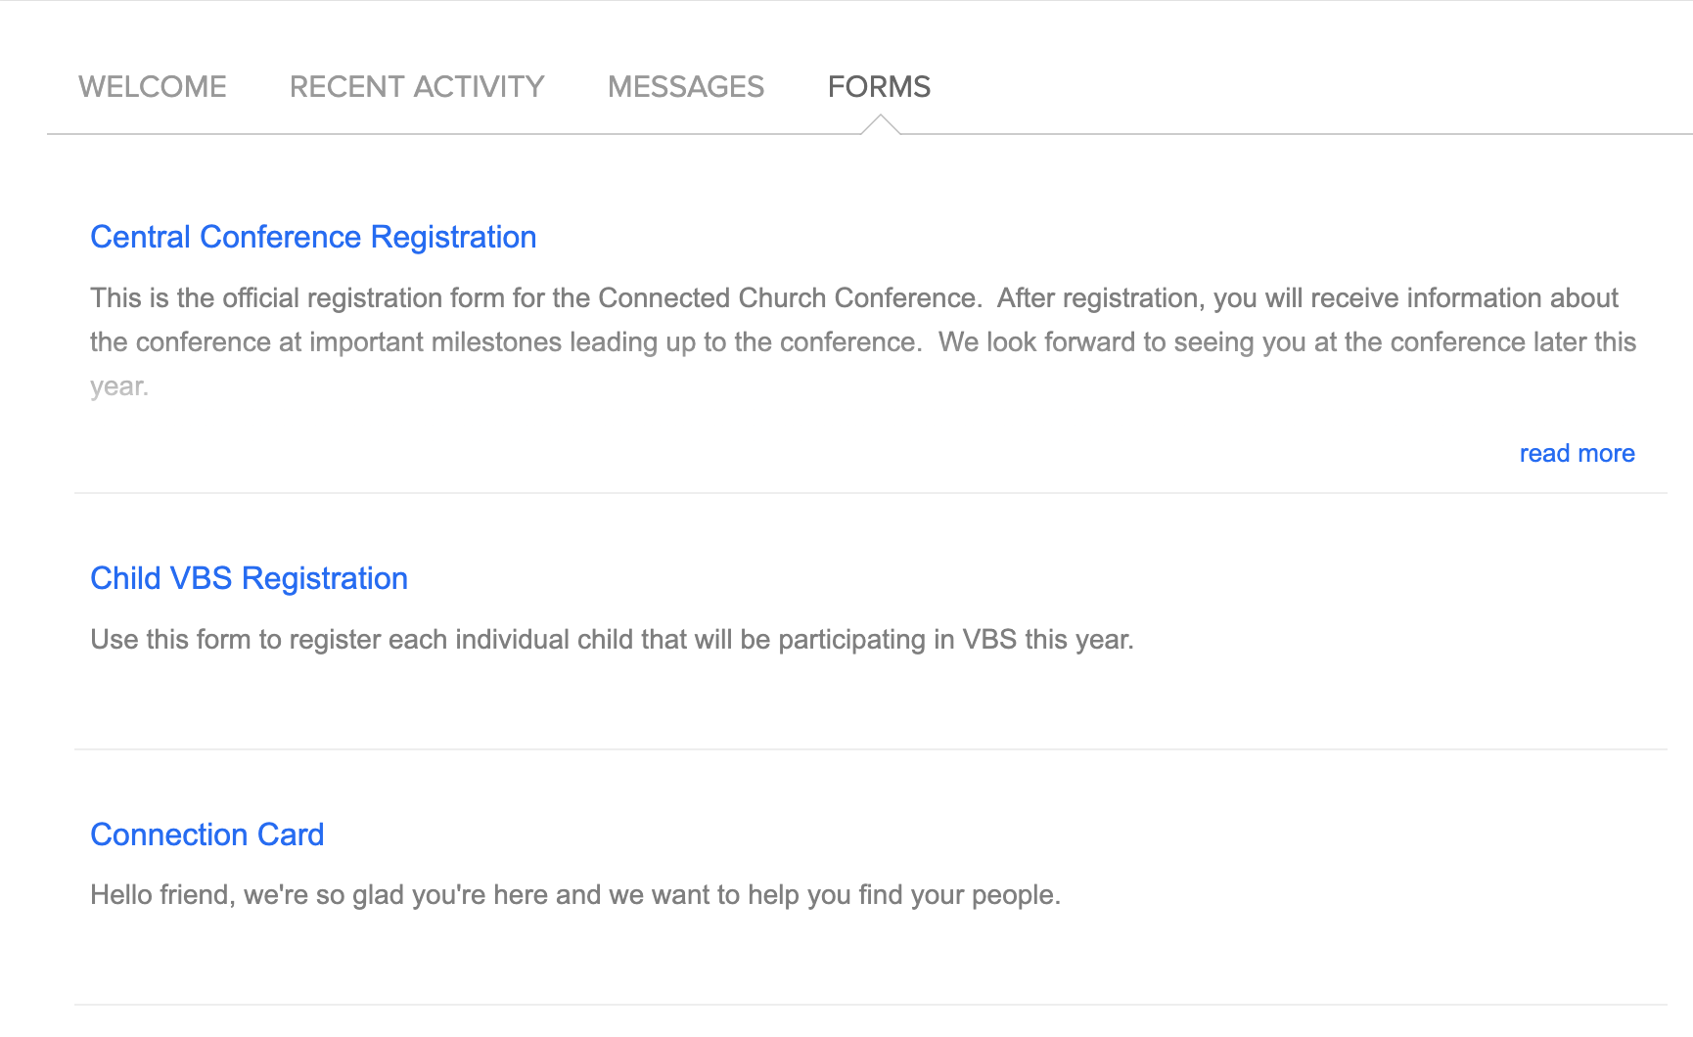The image size is (1693, 1037).
Task: Click the VBS registration description text
Action: pos(612,639)
